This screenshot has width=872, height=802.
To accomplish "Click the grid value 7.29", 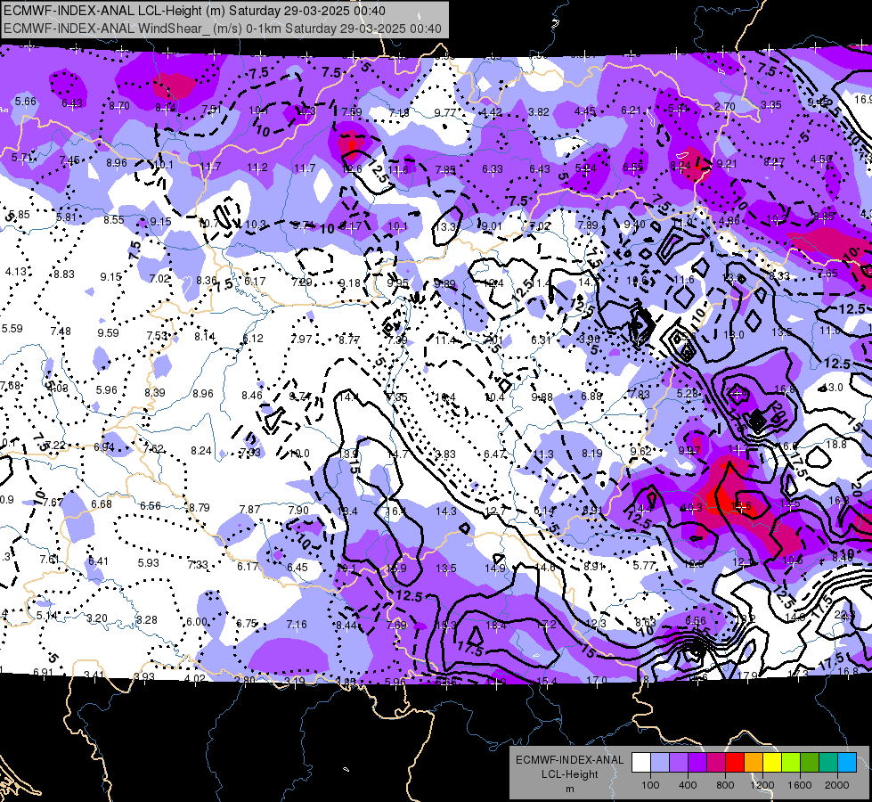I will [x=302, y=282].
